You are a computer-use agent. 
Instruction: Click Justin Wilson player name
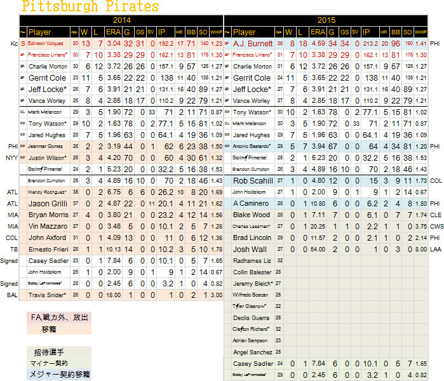click(47, 157)
